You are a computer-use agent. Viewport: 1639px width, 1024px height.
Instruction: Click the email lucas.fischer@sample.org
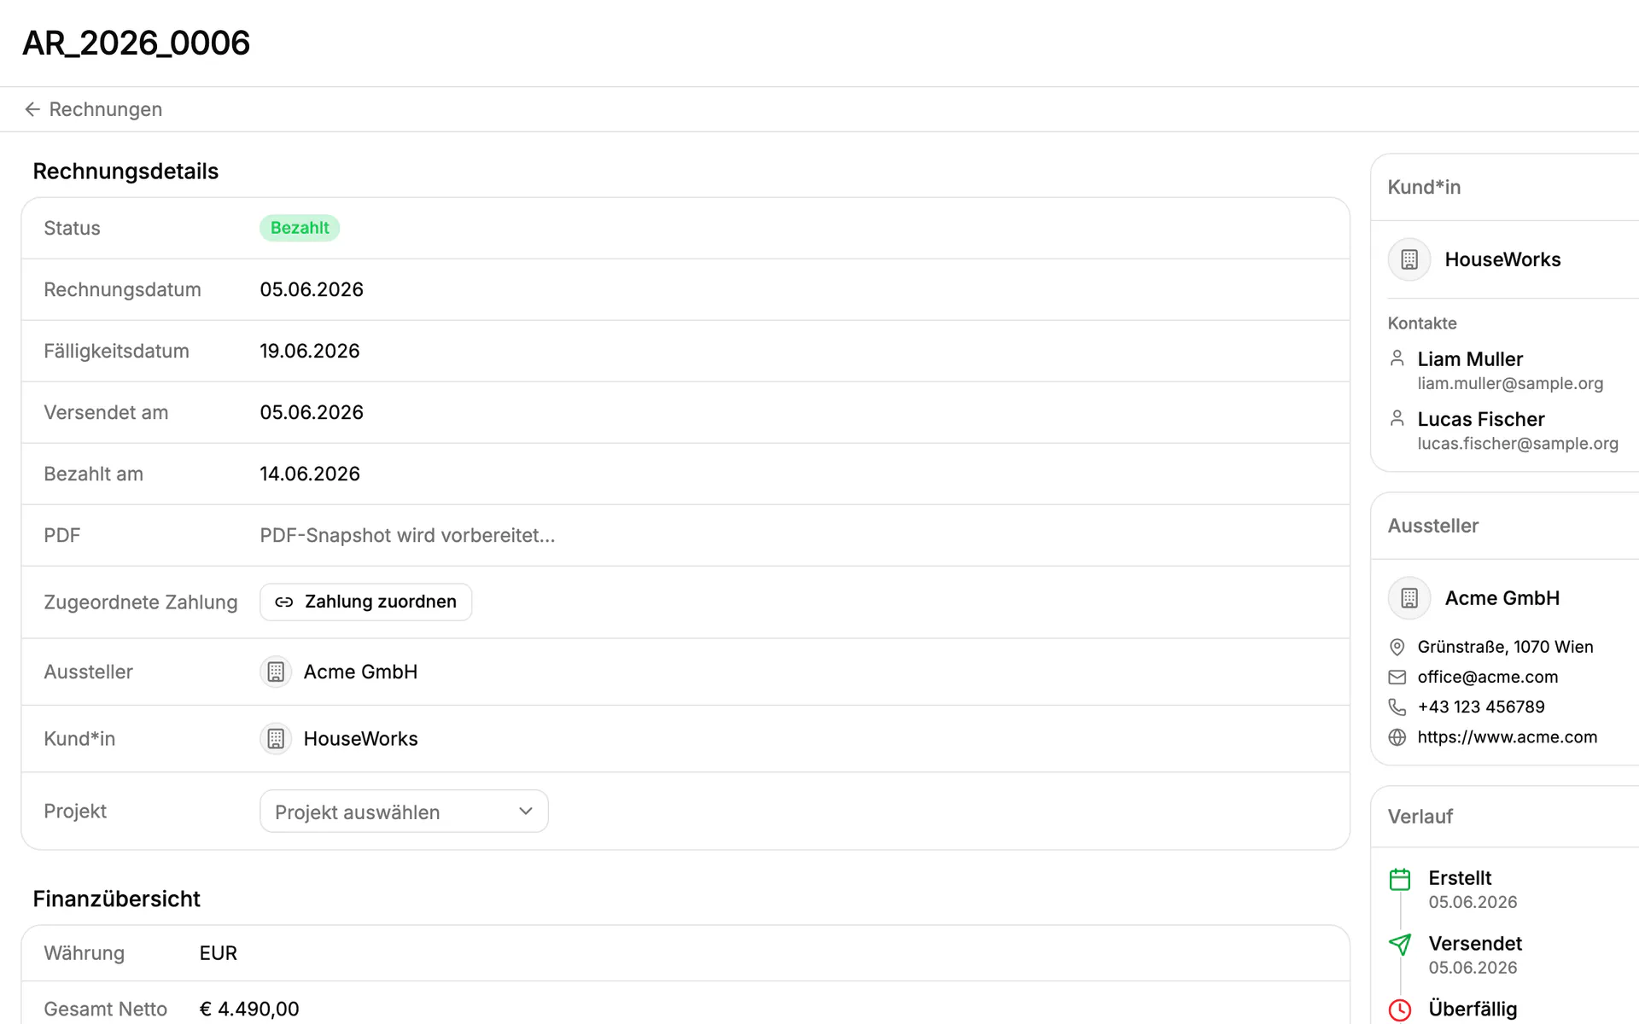pos(1518,443)
